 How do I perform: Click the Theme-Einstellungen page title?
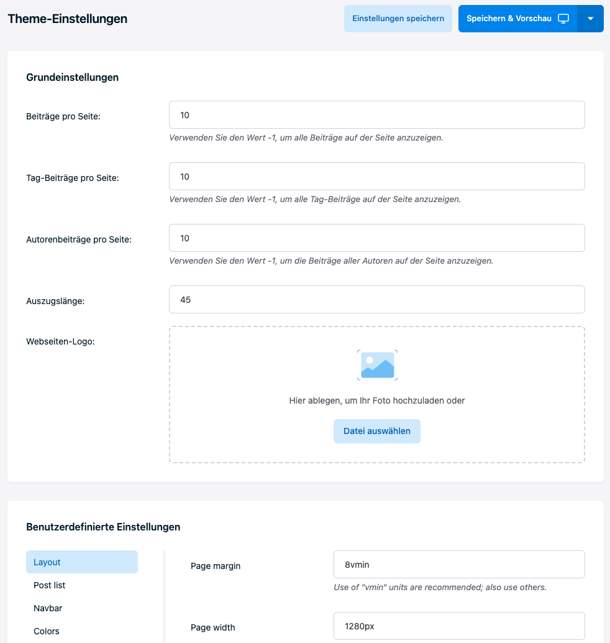(x=67, y=19)
